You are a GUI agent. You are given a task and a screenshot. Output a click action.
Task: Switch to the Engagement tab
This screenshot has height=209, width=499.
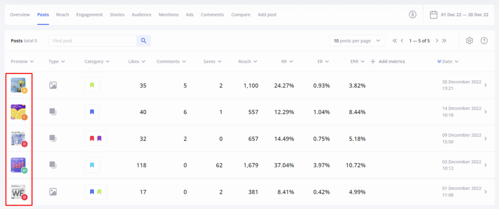coord(89,15)
